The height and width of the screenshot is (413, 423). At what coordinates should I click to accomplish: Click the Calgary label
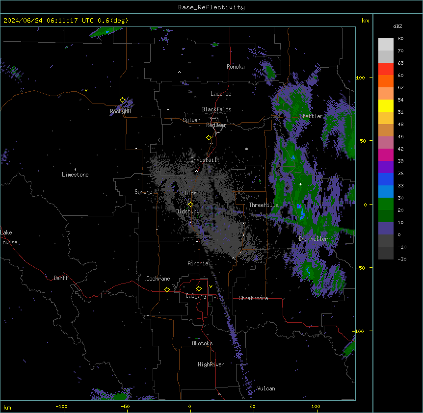point(196,296)
